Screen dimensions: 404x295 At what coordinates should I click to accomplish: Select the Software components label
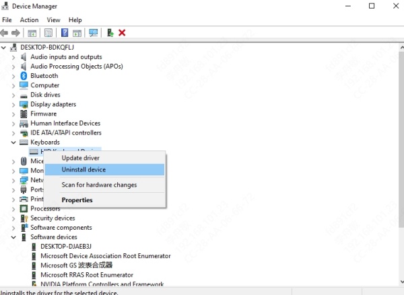tap(61, 228)
